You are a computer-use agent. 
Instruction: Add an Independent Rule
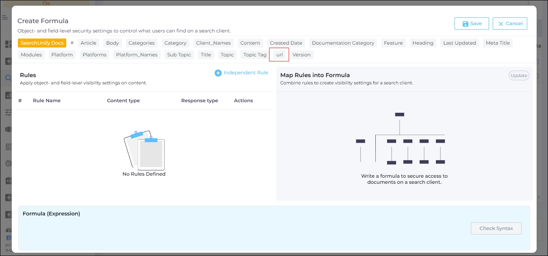(x=246, y=73)
